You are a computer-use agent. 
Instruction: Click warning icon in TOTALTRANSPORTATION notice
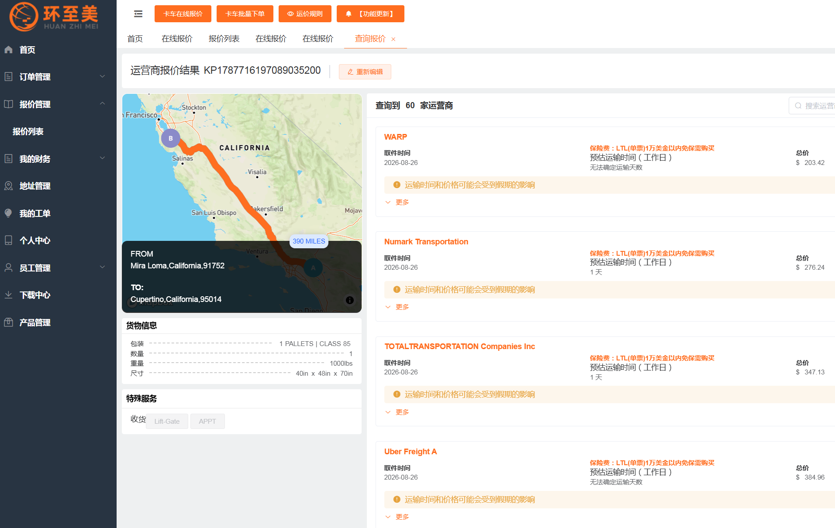[x=397, y=394]
